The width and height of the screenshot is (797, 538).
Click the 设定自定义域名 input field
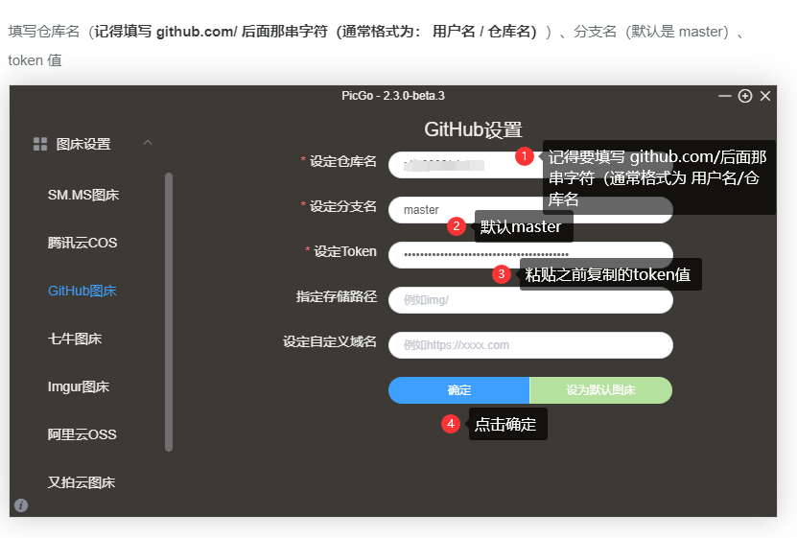coord(530,345)
